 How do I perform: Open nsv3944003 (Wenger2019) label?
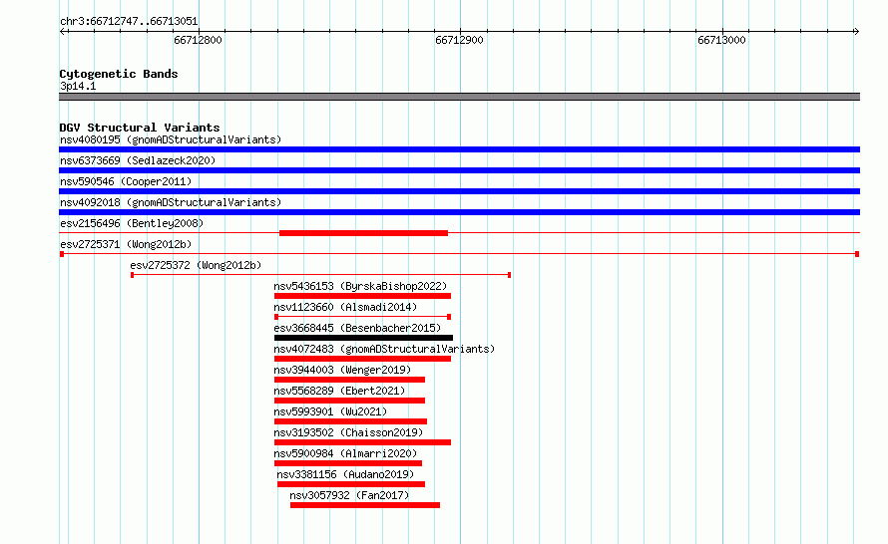click(x=342, y=370)
